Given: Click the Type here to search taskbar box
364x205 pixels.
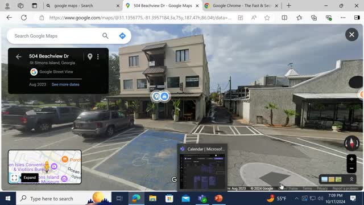Looking at the screenshot, I should click(64, 199).
